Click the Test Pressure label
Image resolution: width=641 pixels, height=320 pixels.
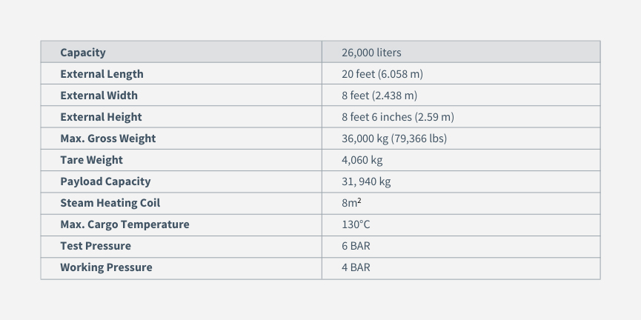click(96, 246)
